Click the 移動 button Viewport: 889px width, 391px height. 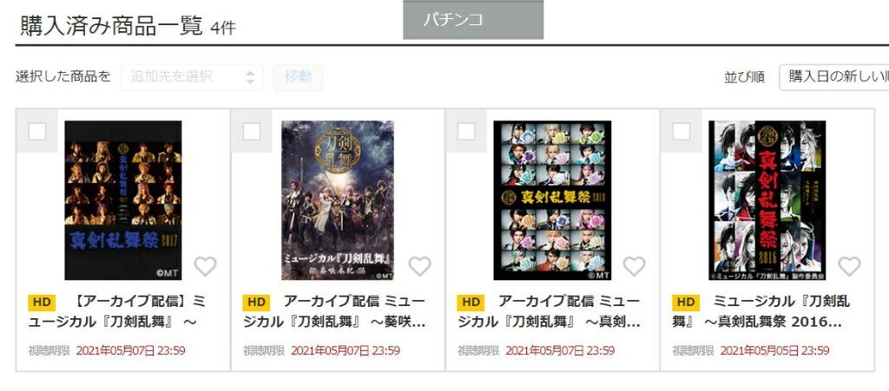(299, 77)
